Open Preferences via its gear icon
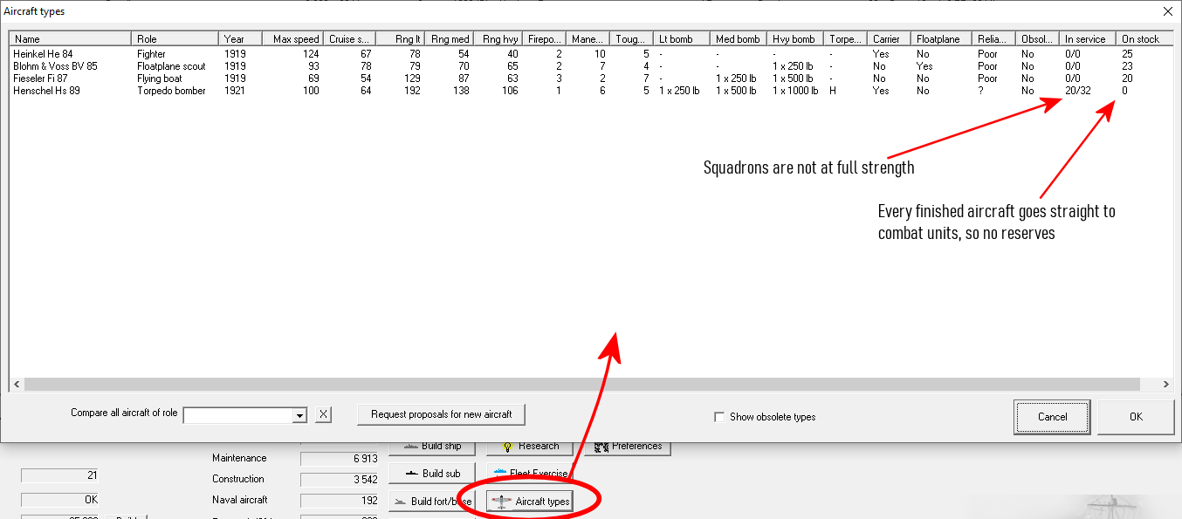The image size is (1182, 519). point(601,447)
